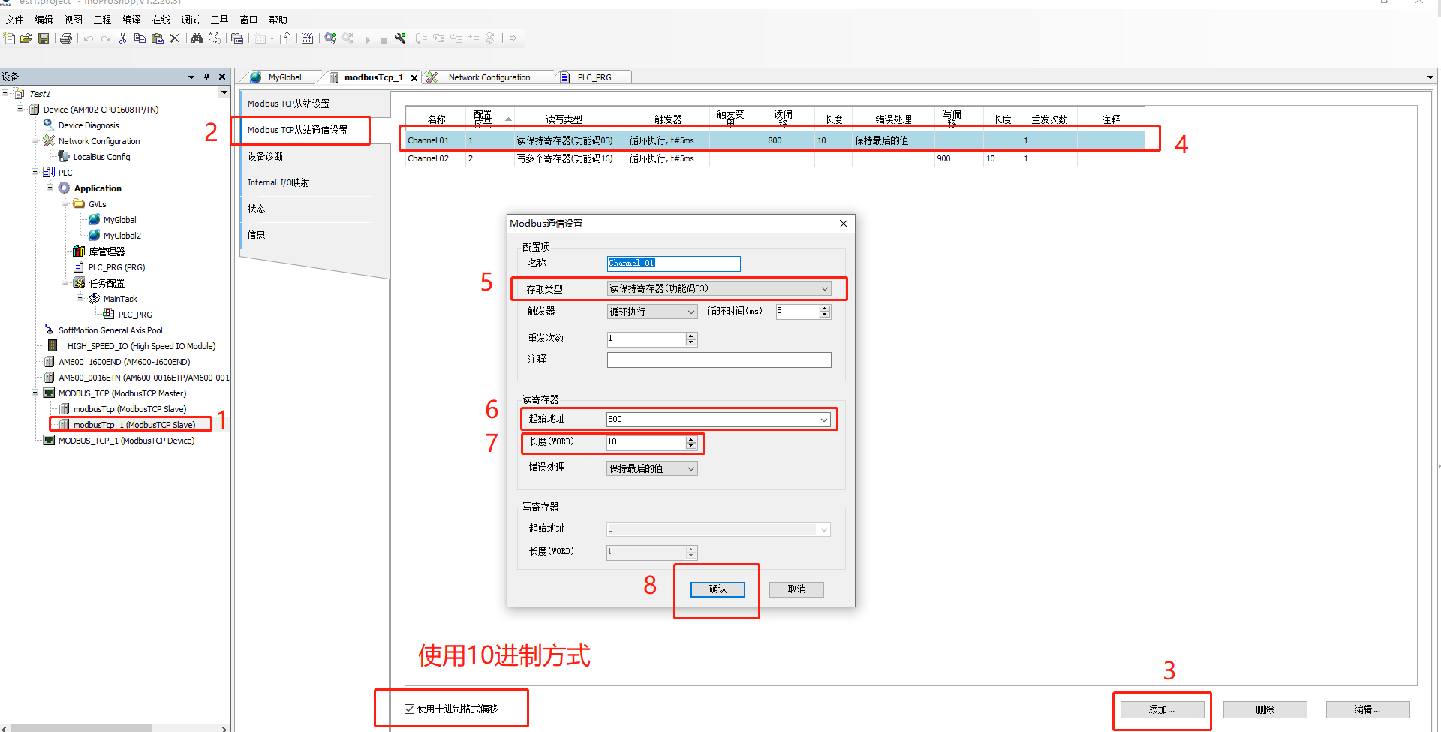Switch to the PLC_PRG tab

coord(594,77)
